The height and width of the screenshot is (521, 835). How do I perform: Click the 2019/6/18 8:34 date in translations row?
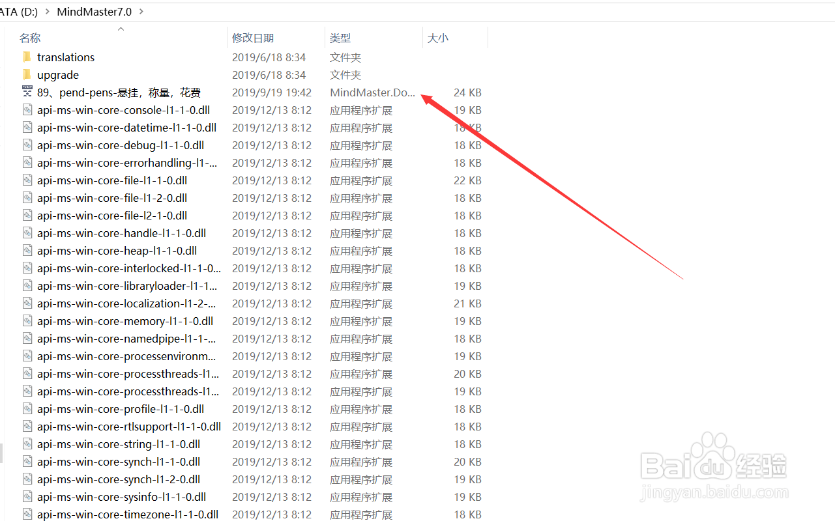click(x=269, y=57)
